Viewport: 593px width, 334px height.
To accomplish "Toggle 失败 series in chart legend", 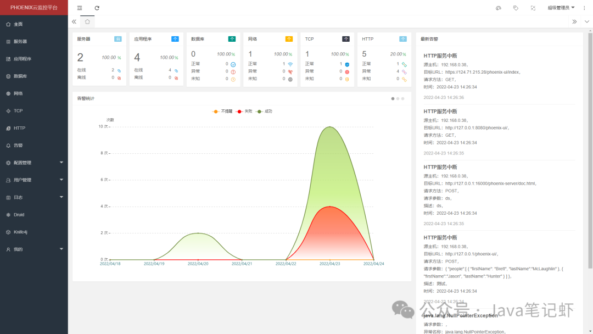I will click(244, 111).
